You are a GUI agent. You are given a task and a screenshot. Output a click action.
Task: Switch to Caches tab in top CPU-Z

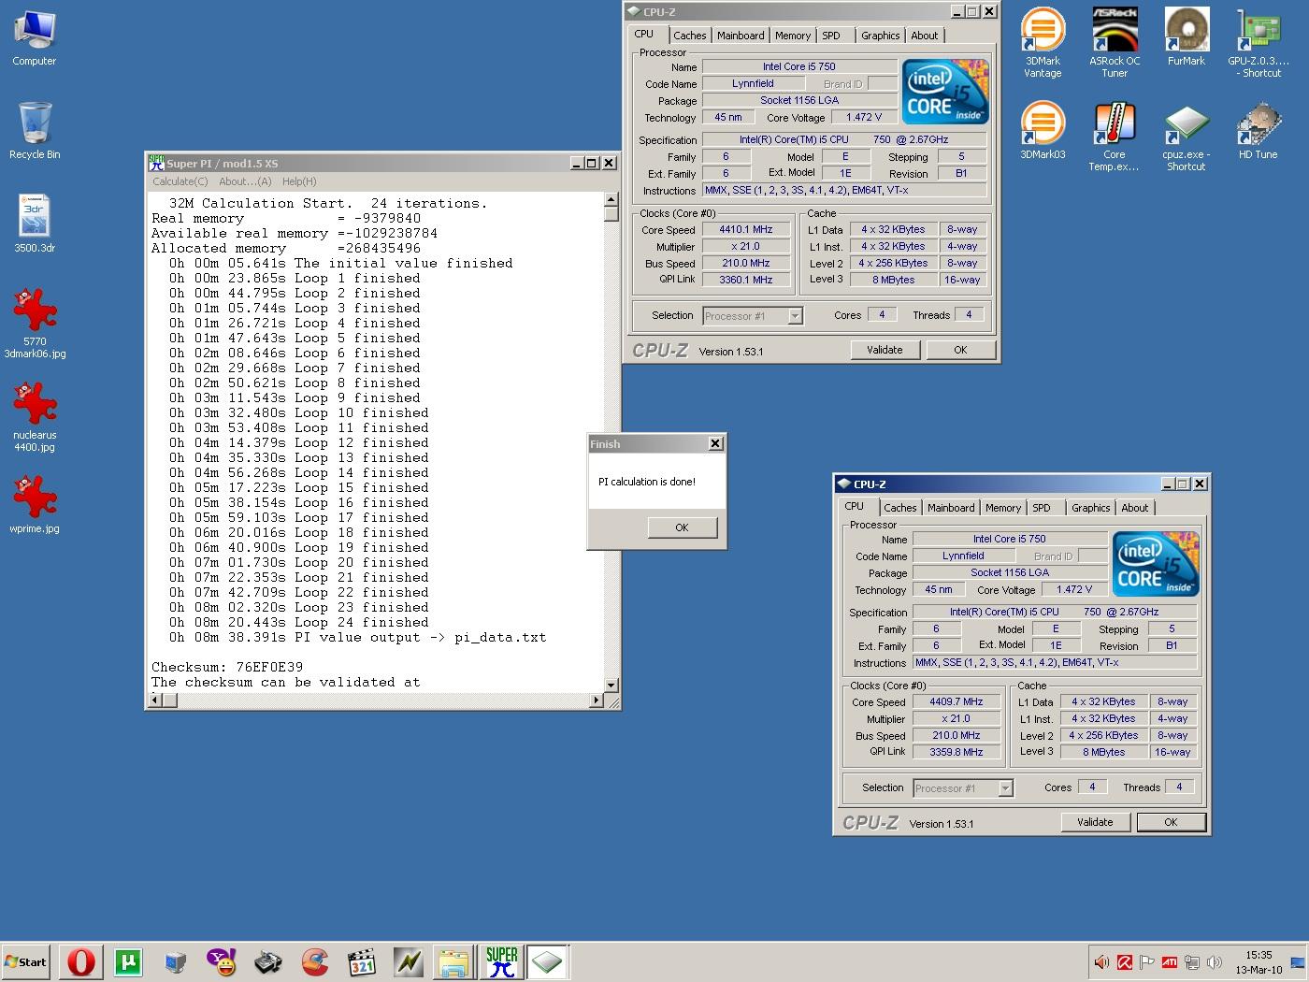coord(690,36)
